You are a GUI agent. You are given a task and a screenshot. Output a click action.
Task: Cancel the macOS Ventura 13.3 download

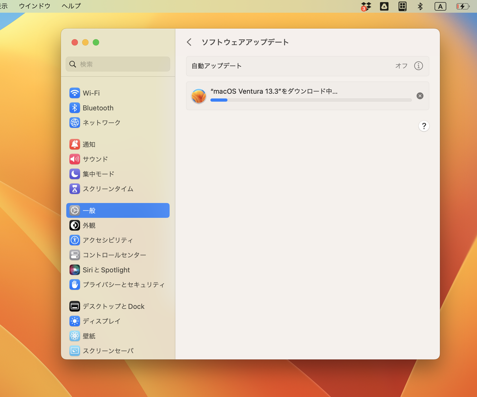(420, 96)
